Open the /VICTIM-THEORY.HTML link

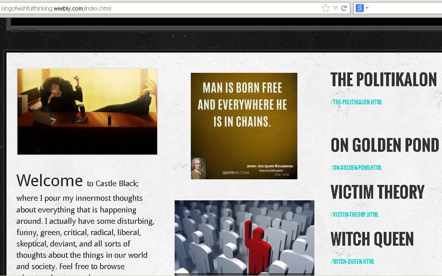coord(355,215)
